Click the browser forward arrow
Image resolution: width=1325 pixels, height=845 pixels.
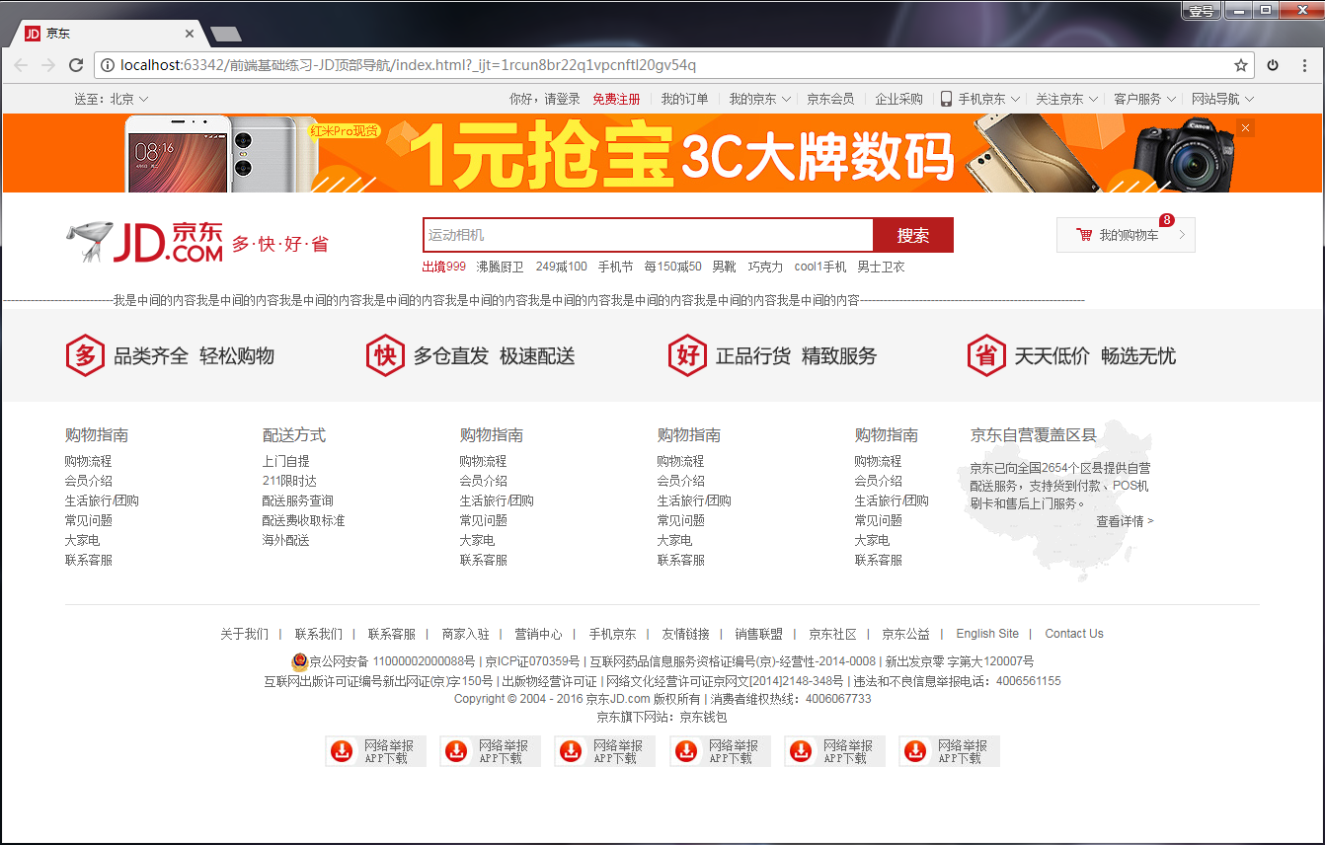point(48,65)
